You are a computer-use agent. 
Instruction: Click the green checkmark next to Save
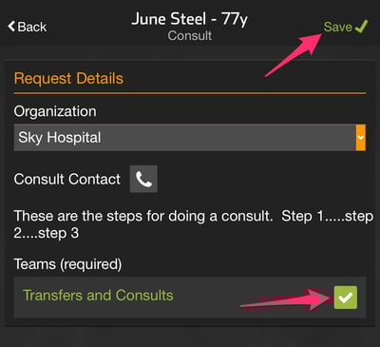[x=361, y=27]
